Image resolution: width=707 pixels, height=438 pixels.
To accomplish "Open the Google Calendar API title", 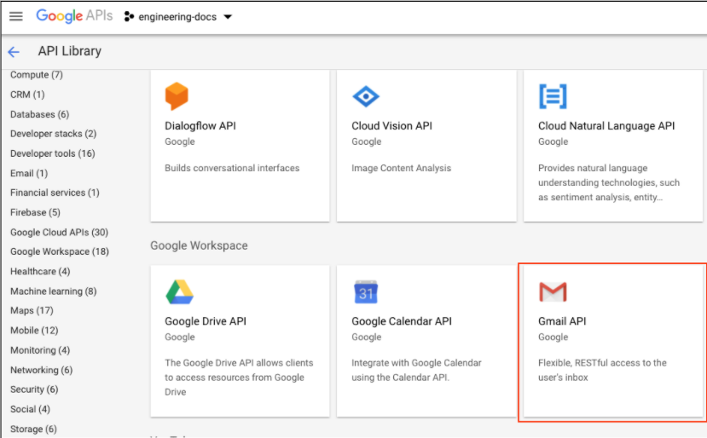I will 402,321.
